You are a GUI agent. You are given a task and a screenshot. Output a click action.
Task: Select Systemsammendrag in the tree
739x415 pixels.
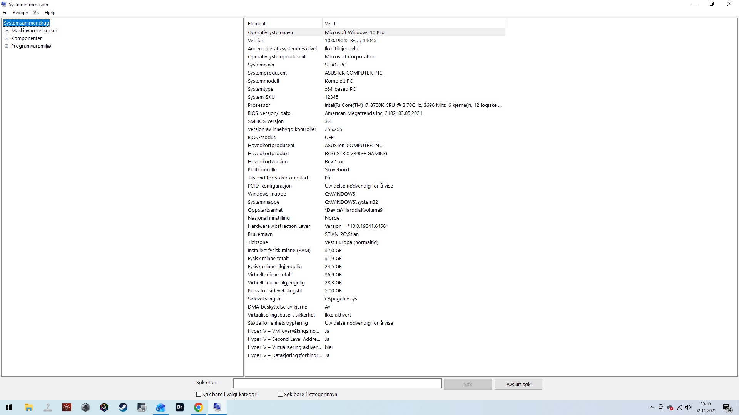27,23
